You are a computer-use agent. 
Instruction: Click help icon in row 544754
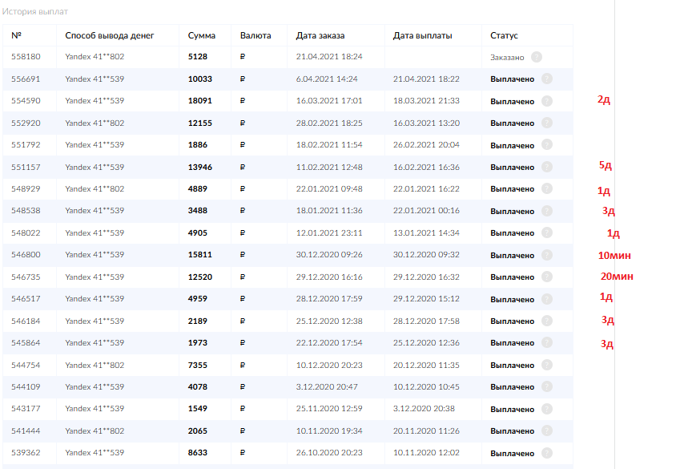547,365
